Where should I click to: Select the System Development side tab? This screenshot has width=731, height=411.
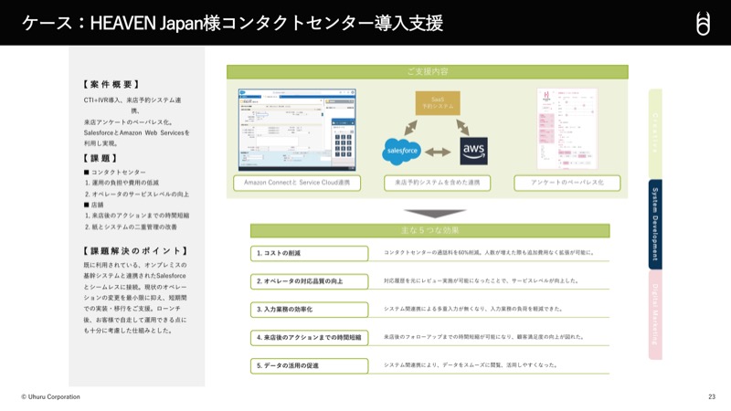(655, 224)
